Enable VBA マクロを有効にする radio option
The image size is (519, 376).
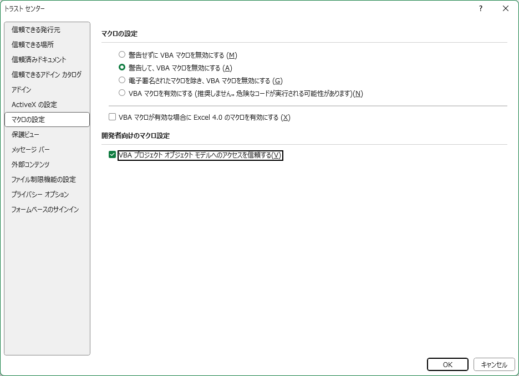[122, 93]
